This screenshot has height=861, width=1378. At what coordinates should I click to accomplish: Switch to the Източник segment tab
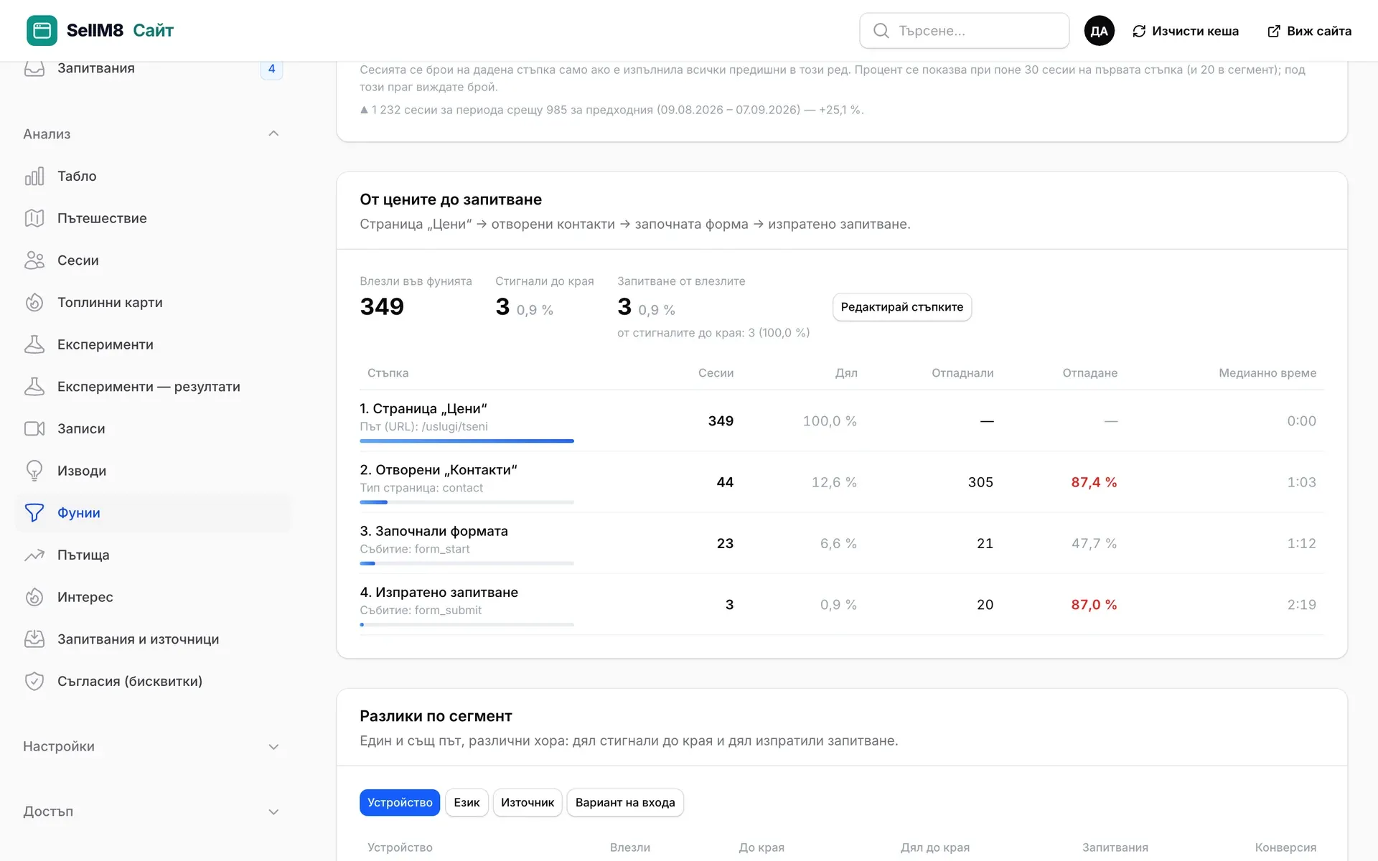tap(528, 802)
